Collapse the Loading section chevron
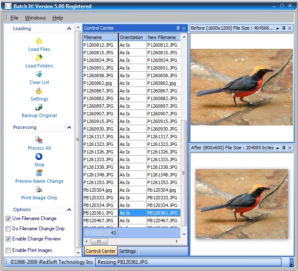This screenshot has width=298, height=271. (x=69, y=28)
